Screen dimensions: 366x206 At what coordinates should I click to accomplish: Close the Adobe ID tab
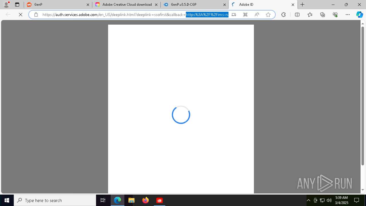click(x=293, y=5)
